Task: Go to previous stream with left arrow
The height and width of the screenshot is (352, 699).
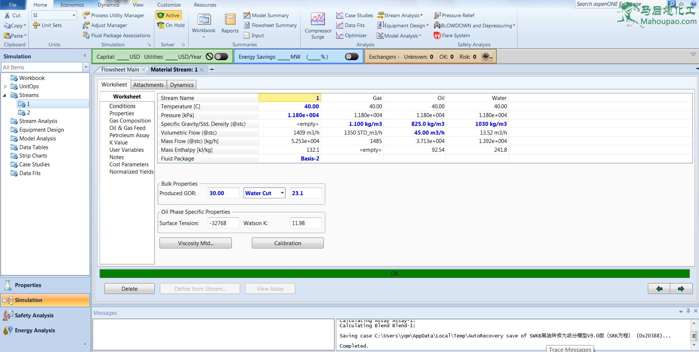Action: (659, 289)
